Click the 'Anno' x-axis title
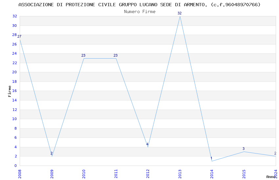The width and height of the screenshot is (279, 180). click(x=271, y=177)
